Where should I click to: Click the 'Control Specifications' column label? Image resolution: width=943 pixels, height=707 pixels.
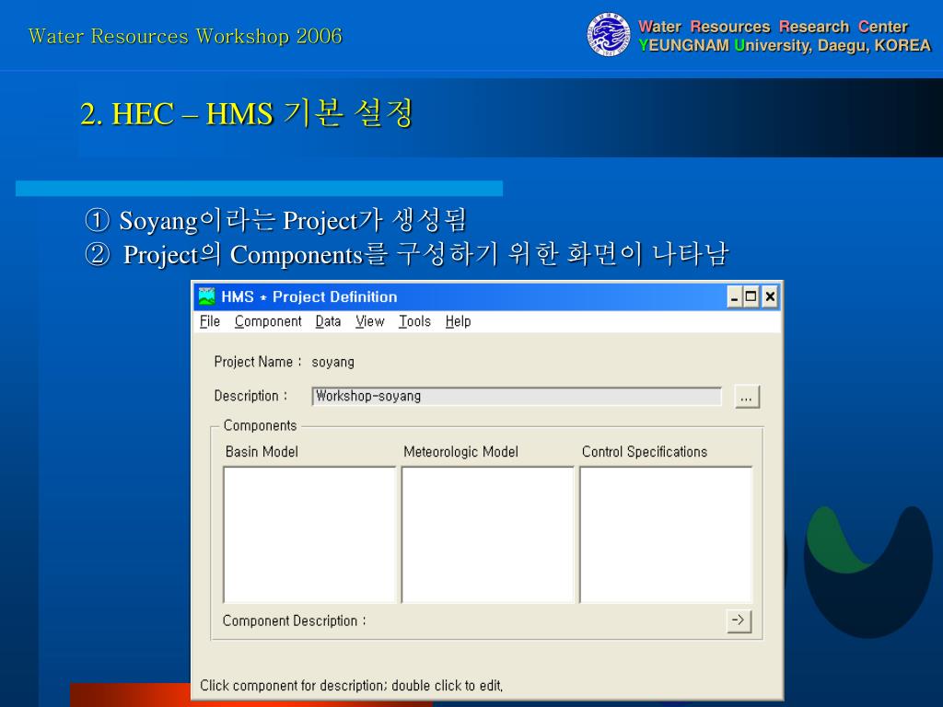(x=644, y=451)
